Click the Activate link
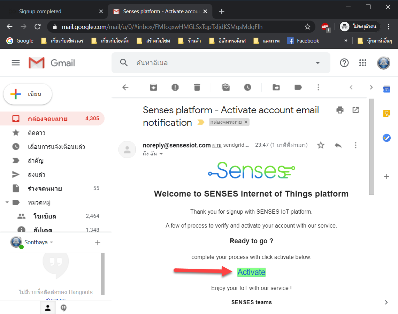Viewport: 398px width, 314px height. coord(251,272)
